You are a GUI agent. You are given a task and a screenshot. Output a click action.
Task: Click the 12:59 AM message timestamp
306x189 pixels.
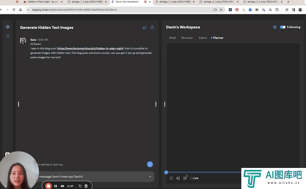[43, 40]
